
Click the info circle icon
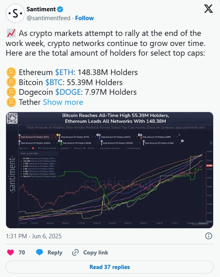click(x=209, y=236)
